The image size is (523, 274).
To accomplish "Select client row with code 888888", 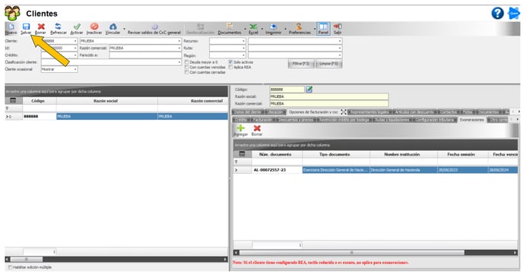I will tap(116, 116).
